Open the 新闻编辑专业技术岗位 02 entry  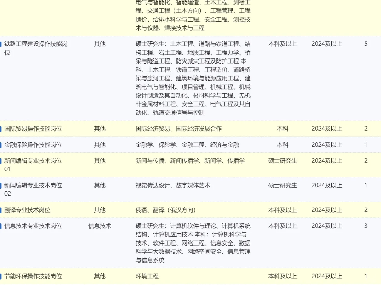tap(33, 189)
